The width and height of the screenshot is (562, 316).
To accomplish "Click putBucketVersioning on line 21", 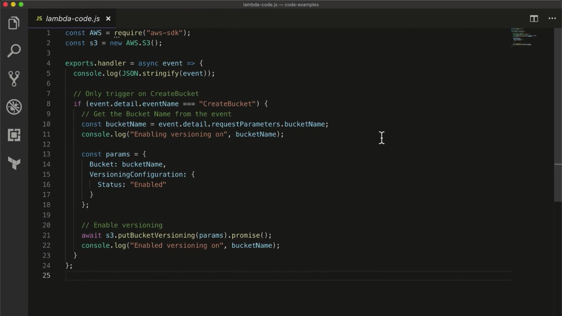I will tap(156, 235).
